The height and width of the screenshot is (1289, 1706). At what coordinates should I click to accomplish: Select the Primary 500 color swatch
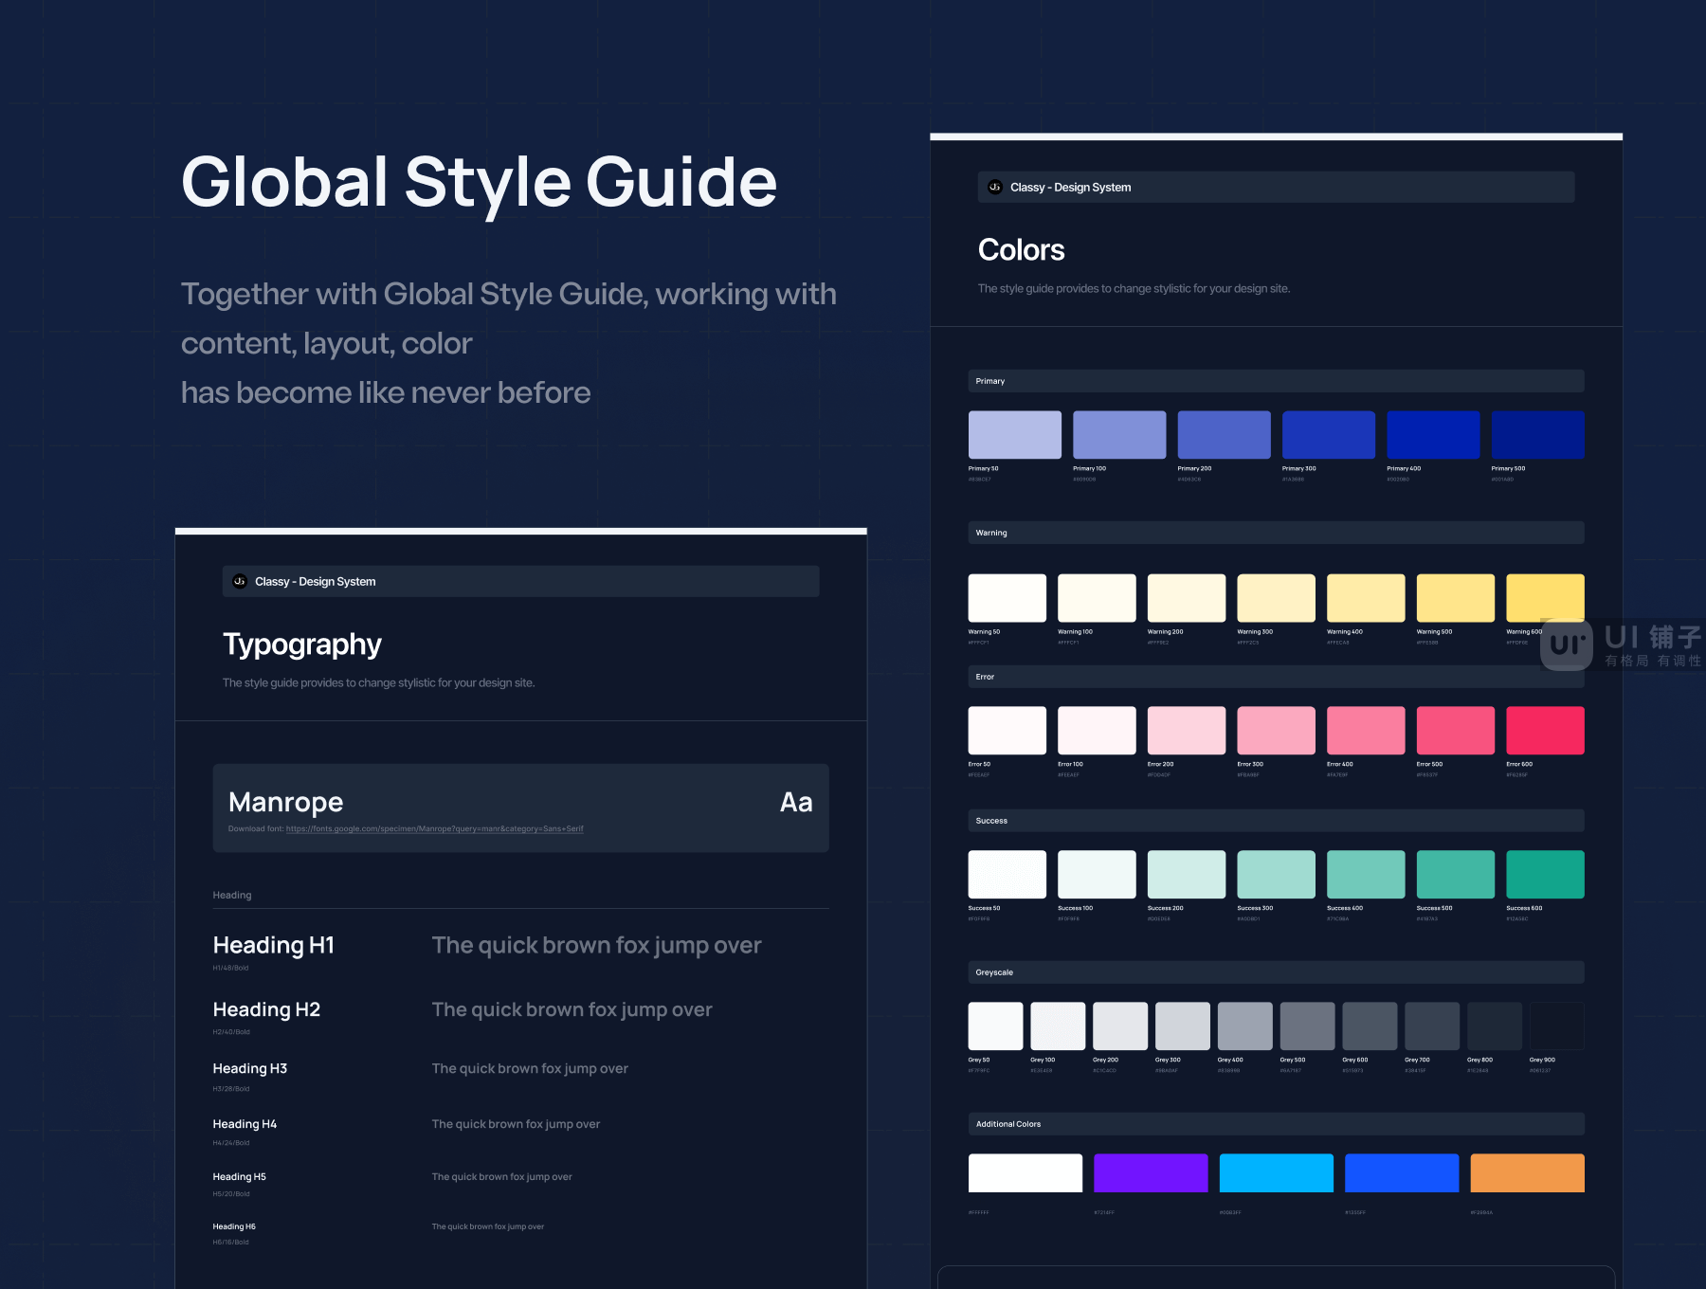point(1537,435)
